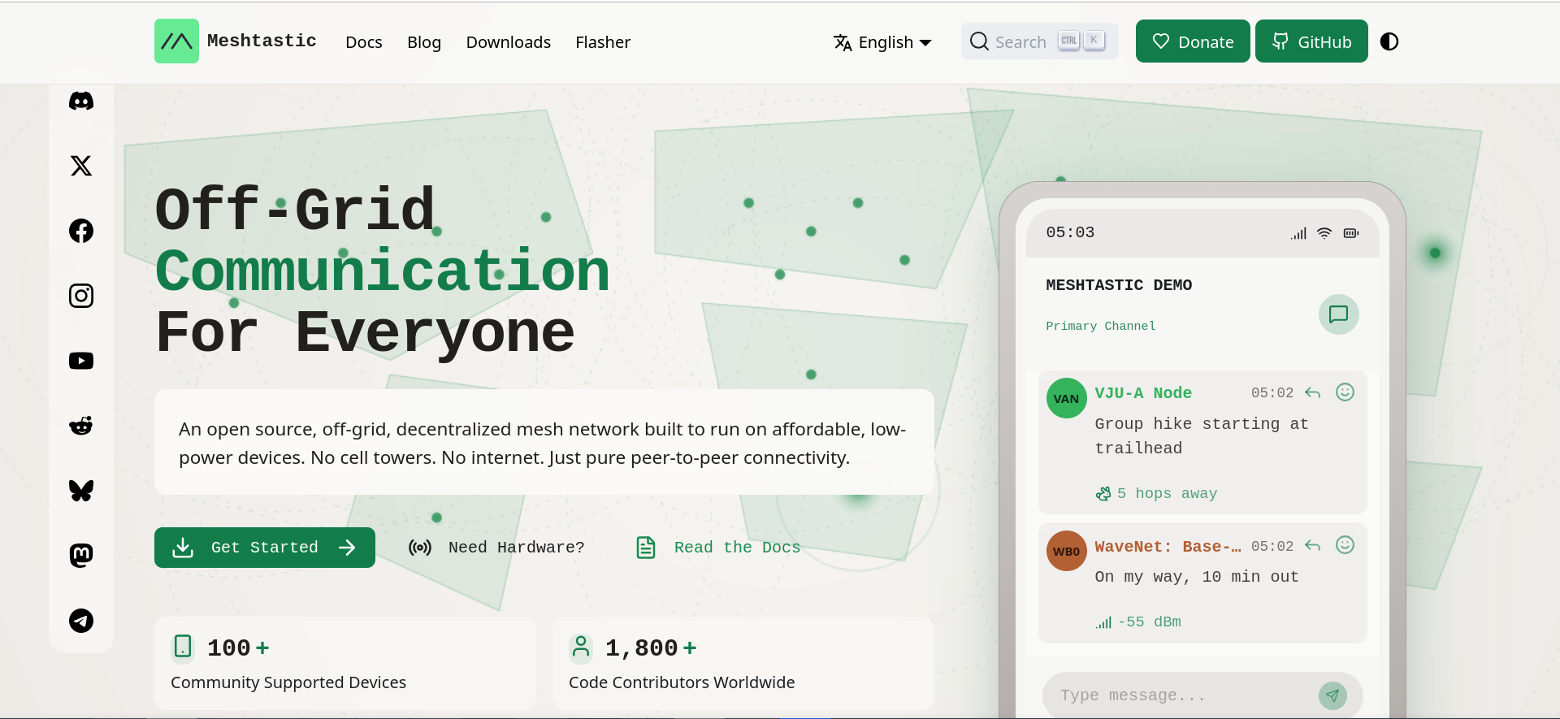This screenshot has width=1560, height=719.
Task: Open the Bluesky butterfly icon
Action: click(81, 491)
